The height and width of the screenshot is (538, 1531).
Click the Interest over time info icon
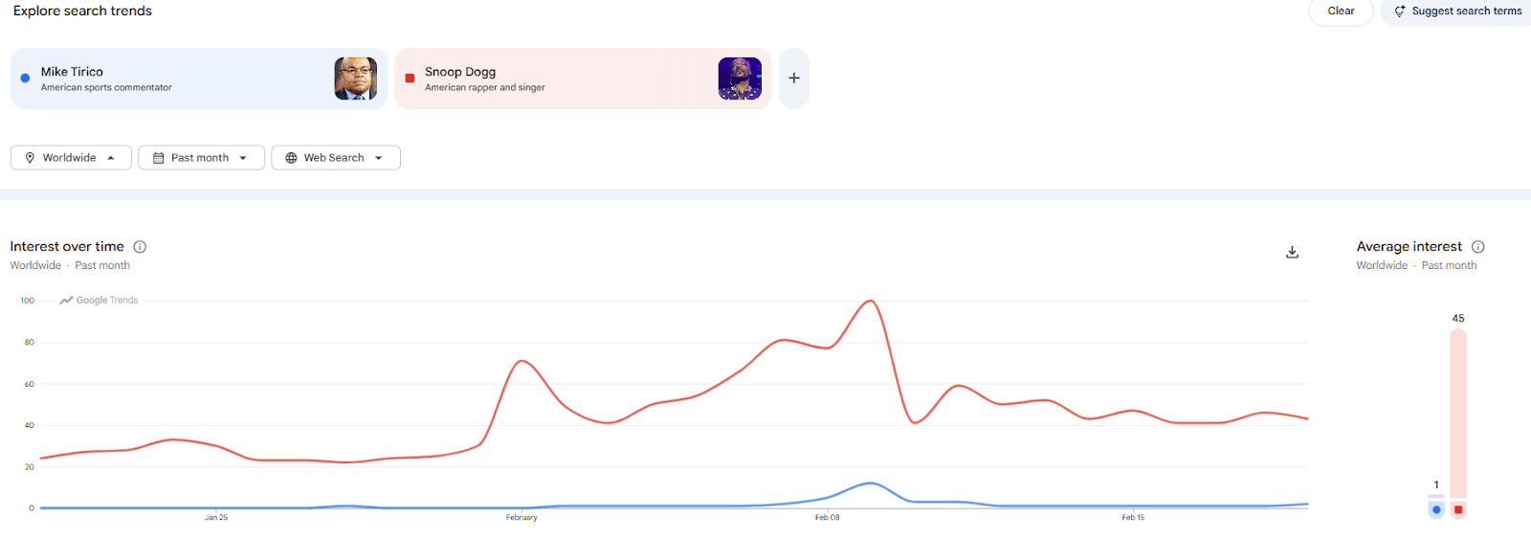140,247
